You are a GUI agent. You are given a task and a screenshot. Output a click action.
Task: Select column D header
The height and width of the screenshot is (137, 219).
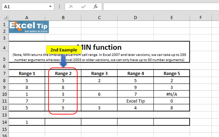[135, 18]
